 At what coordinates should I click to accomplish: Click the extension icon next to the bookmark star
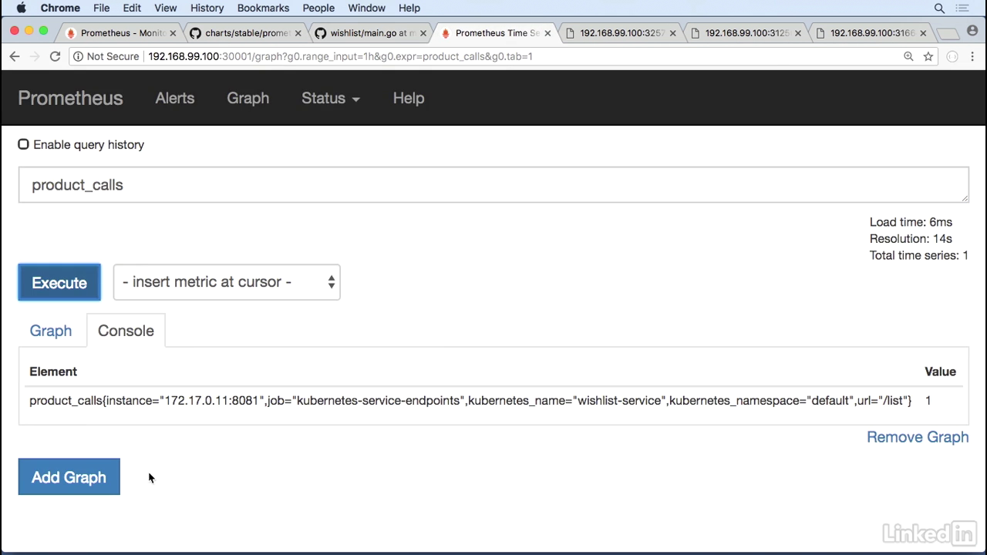click(x=952, y=56)
